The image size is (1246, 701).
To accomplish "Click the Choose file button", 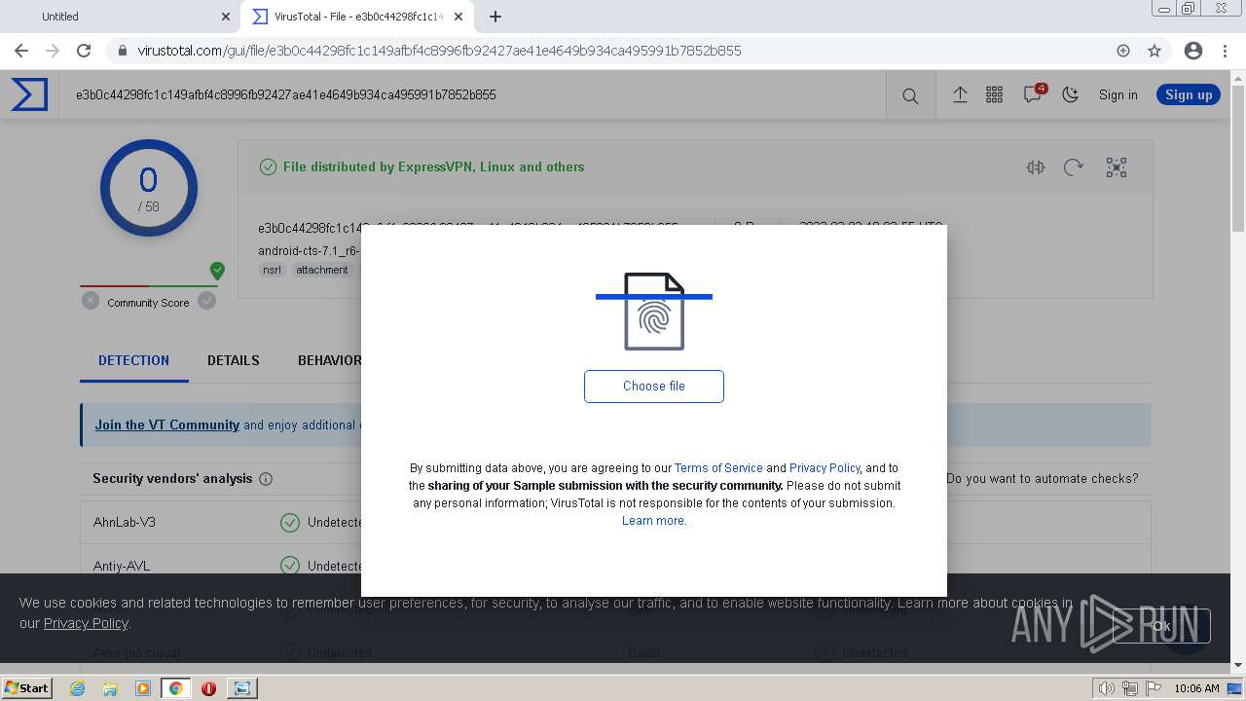I will [654, 386].
